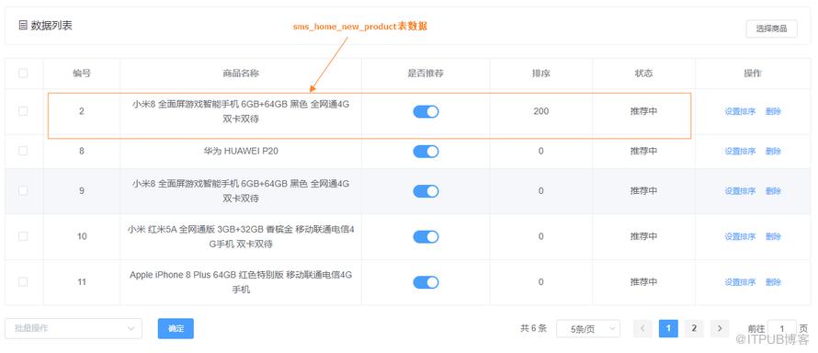Screen dimensions: 818x353
Task: Delete the iPhone 8 Plus row
Action: tap(773, 282)
